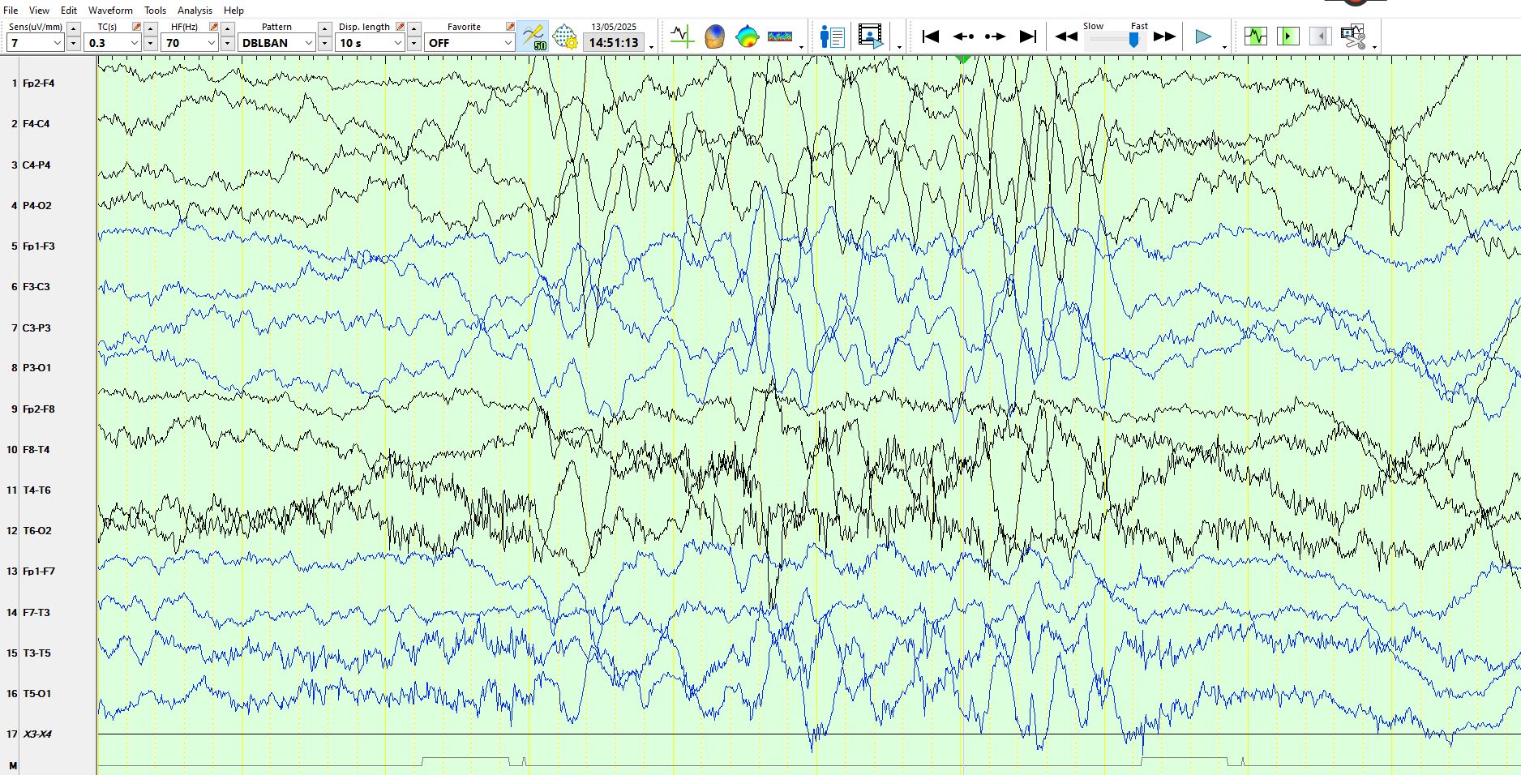Edit the Favorite list with pencil icon
The image size is (1521, 775).
[x=510, y=27]
